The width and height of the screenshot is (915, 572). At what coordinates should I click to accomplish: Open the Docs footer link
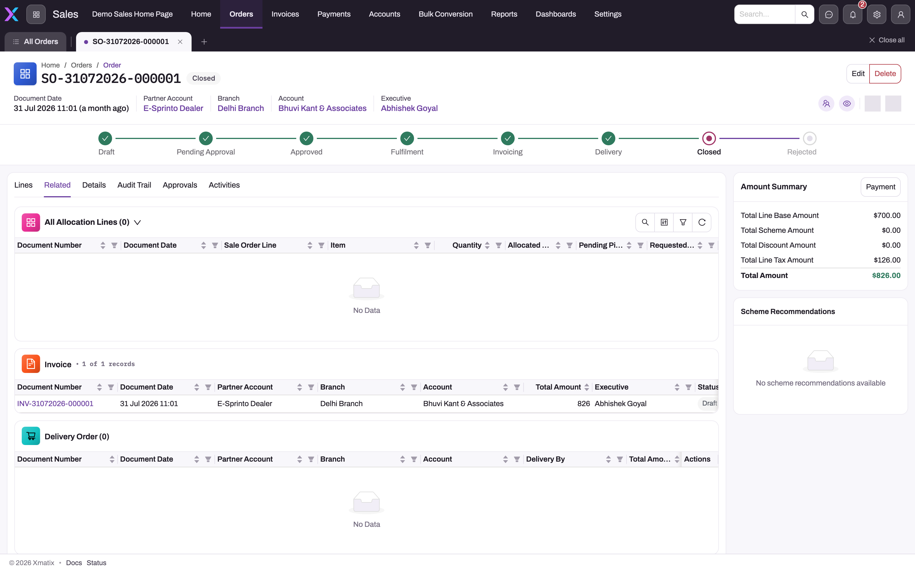(74, 563)
